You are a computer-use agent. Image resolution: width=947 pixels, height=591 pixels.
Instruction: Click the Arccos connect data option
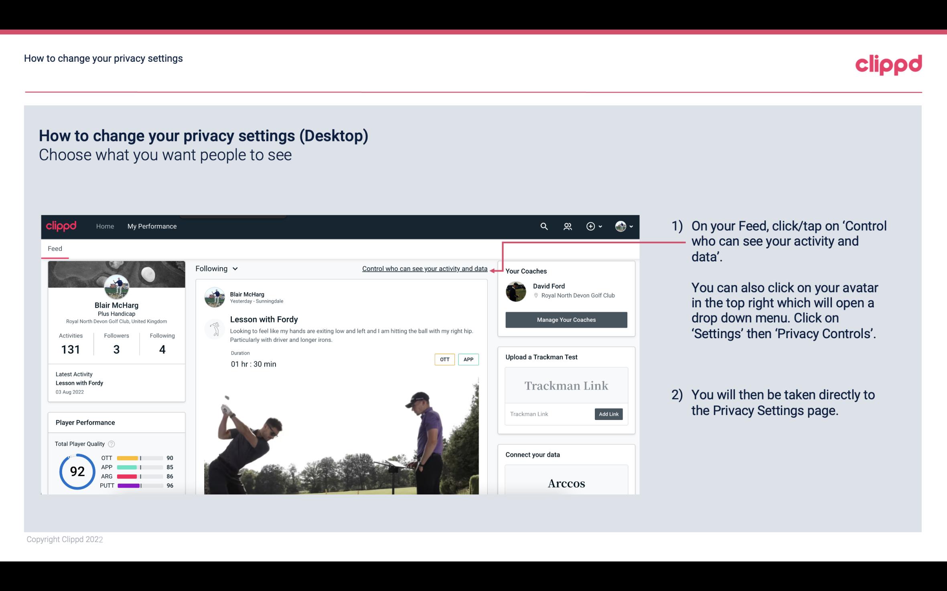pyautogui.click(x=566, y=483)
